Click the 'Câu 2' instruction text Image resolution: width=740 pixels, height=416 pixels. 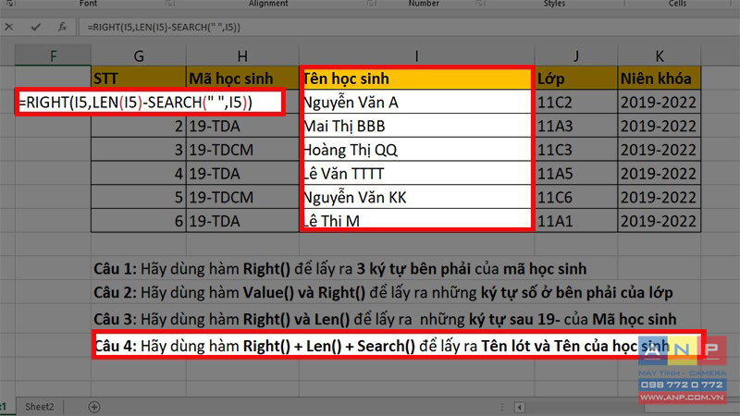point(383,292)
